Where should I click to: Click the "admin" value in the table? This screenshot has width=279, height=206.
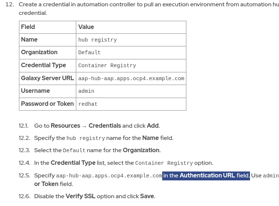[86, 91]
